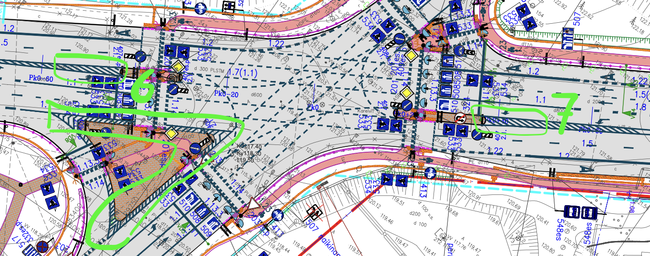The width and height of the screenshot is (650, 256).
Task: Click the black-outlined 507 sign near bottom
Action: 314,212
